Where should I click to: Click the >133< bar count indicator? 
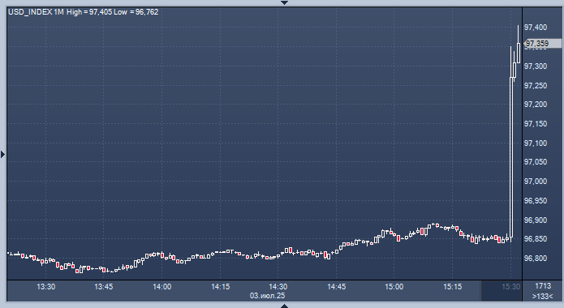click(x=542, y=297)
